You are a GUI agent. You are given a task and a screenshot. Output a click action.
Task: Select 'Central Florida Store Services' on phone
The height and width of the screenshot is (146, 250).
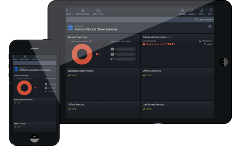tap(34, 70)
